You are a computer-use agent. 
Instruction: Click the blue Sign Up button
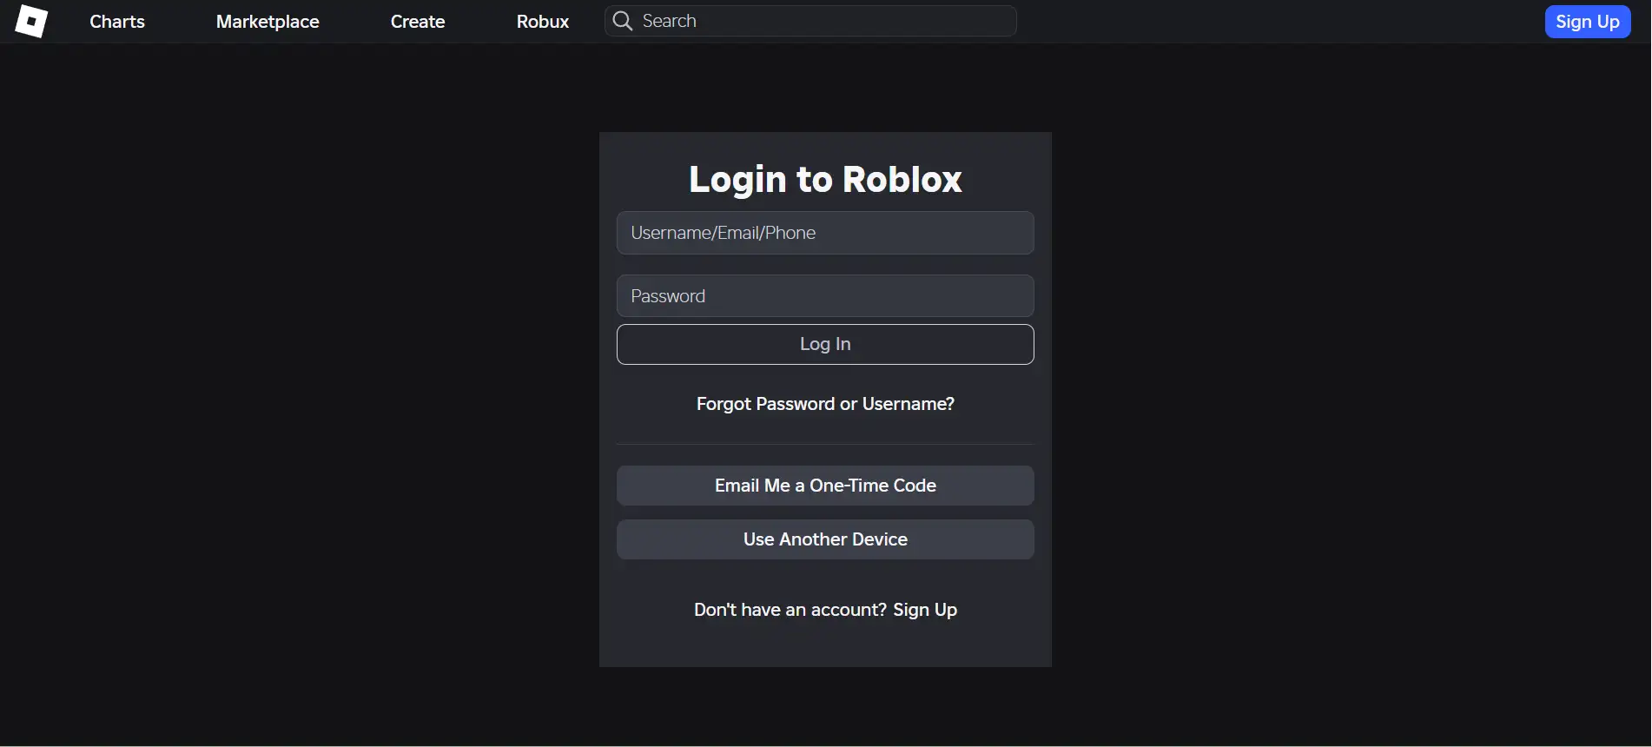pyautogui.click(x=1587, y=22)
